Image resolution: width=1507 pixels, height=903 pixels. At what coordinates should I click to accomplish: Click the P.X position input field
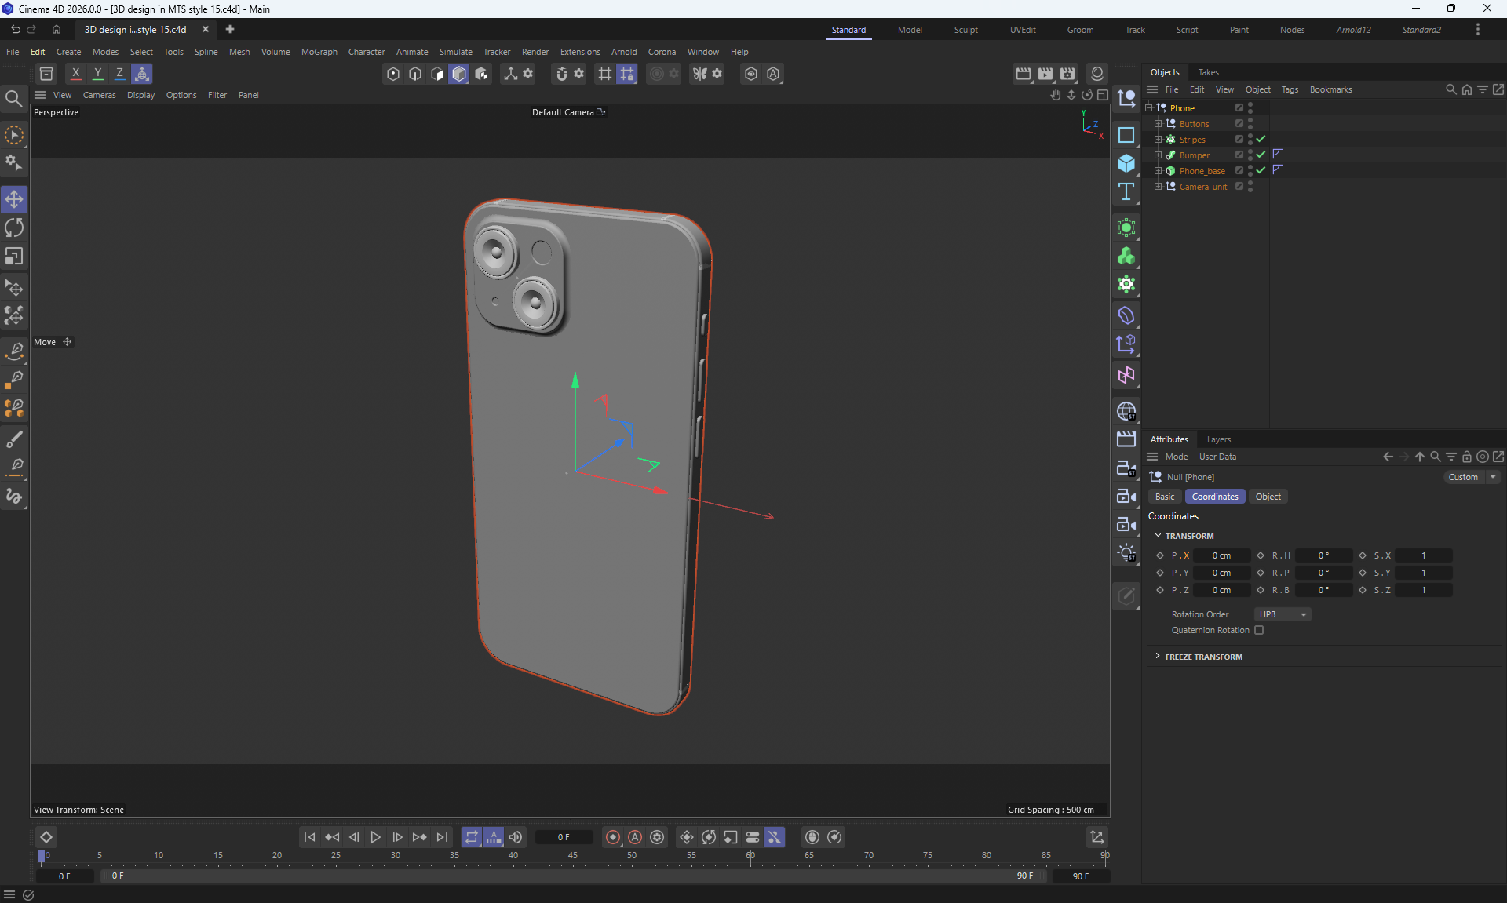pos(1221,555)
